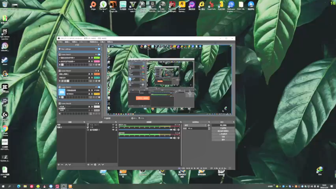This screenshot has width=336, height=189.
Task: Open the Rockstar Games Launcher shortcut
Action: pos(182,6)
